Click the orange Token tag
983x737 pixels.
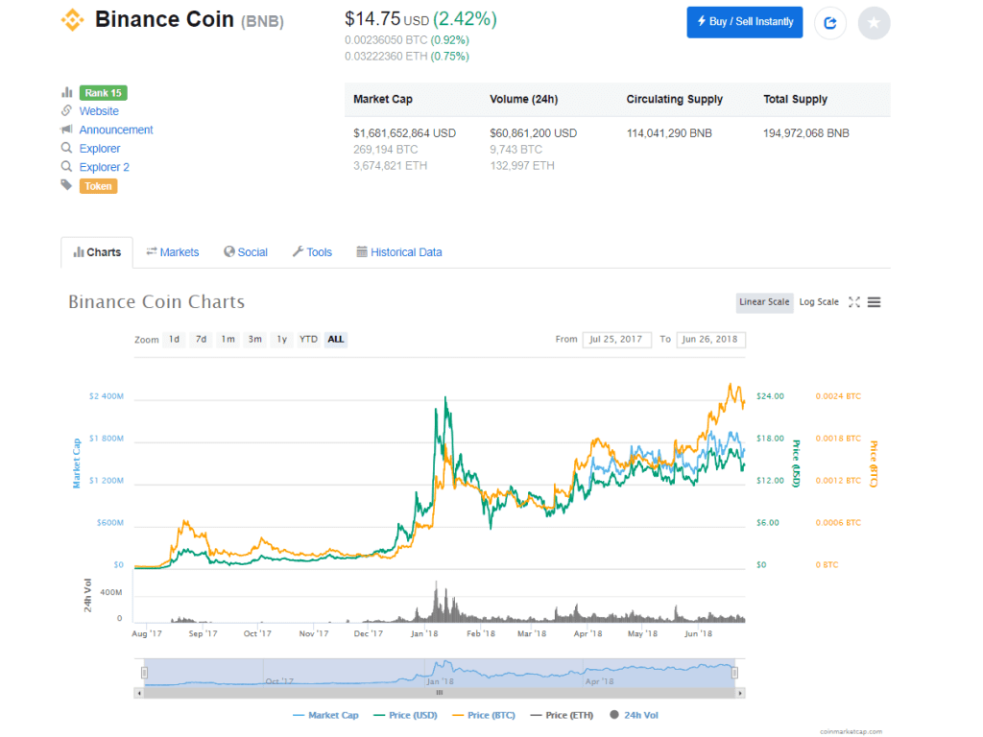[x=98, y=186]
